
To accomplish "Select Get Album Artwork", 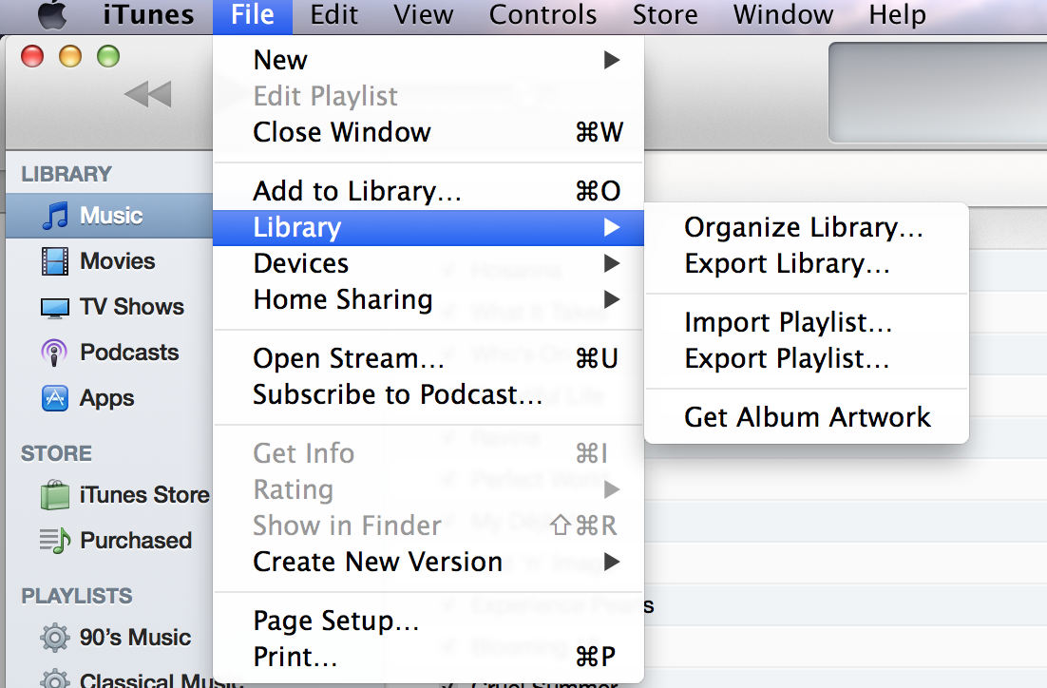I will coord(807,417).
